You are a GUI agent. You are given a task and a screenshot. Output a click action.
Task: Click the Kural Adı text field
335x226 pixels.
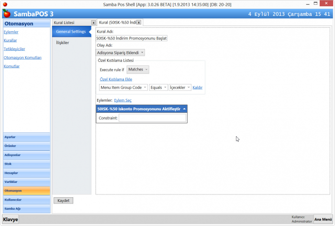pos(132,38)
